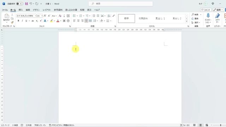Switch to Web Layout view in status bar
226x127 pixels.
[x=207, y=125]
